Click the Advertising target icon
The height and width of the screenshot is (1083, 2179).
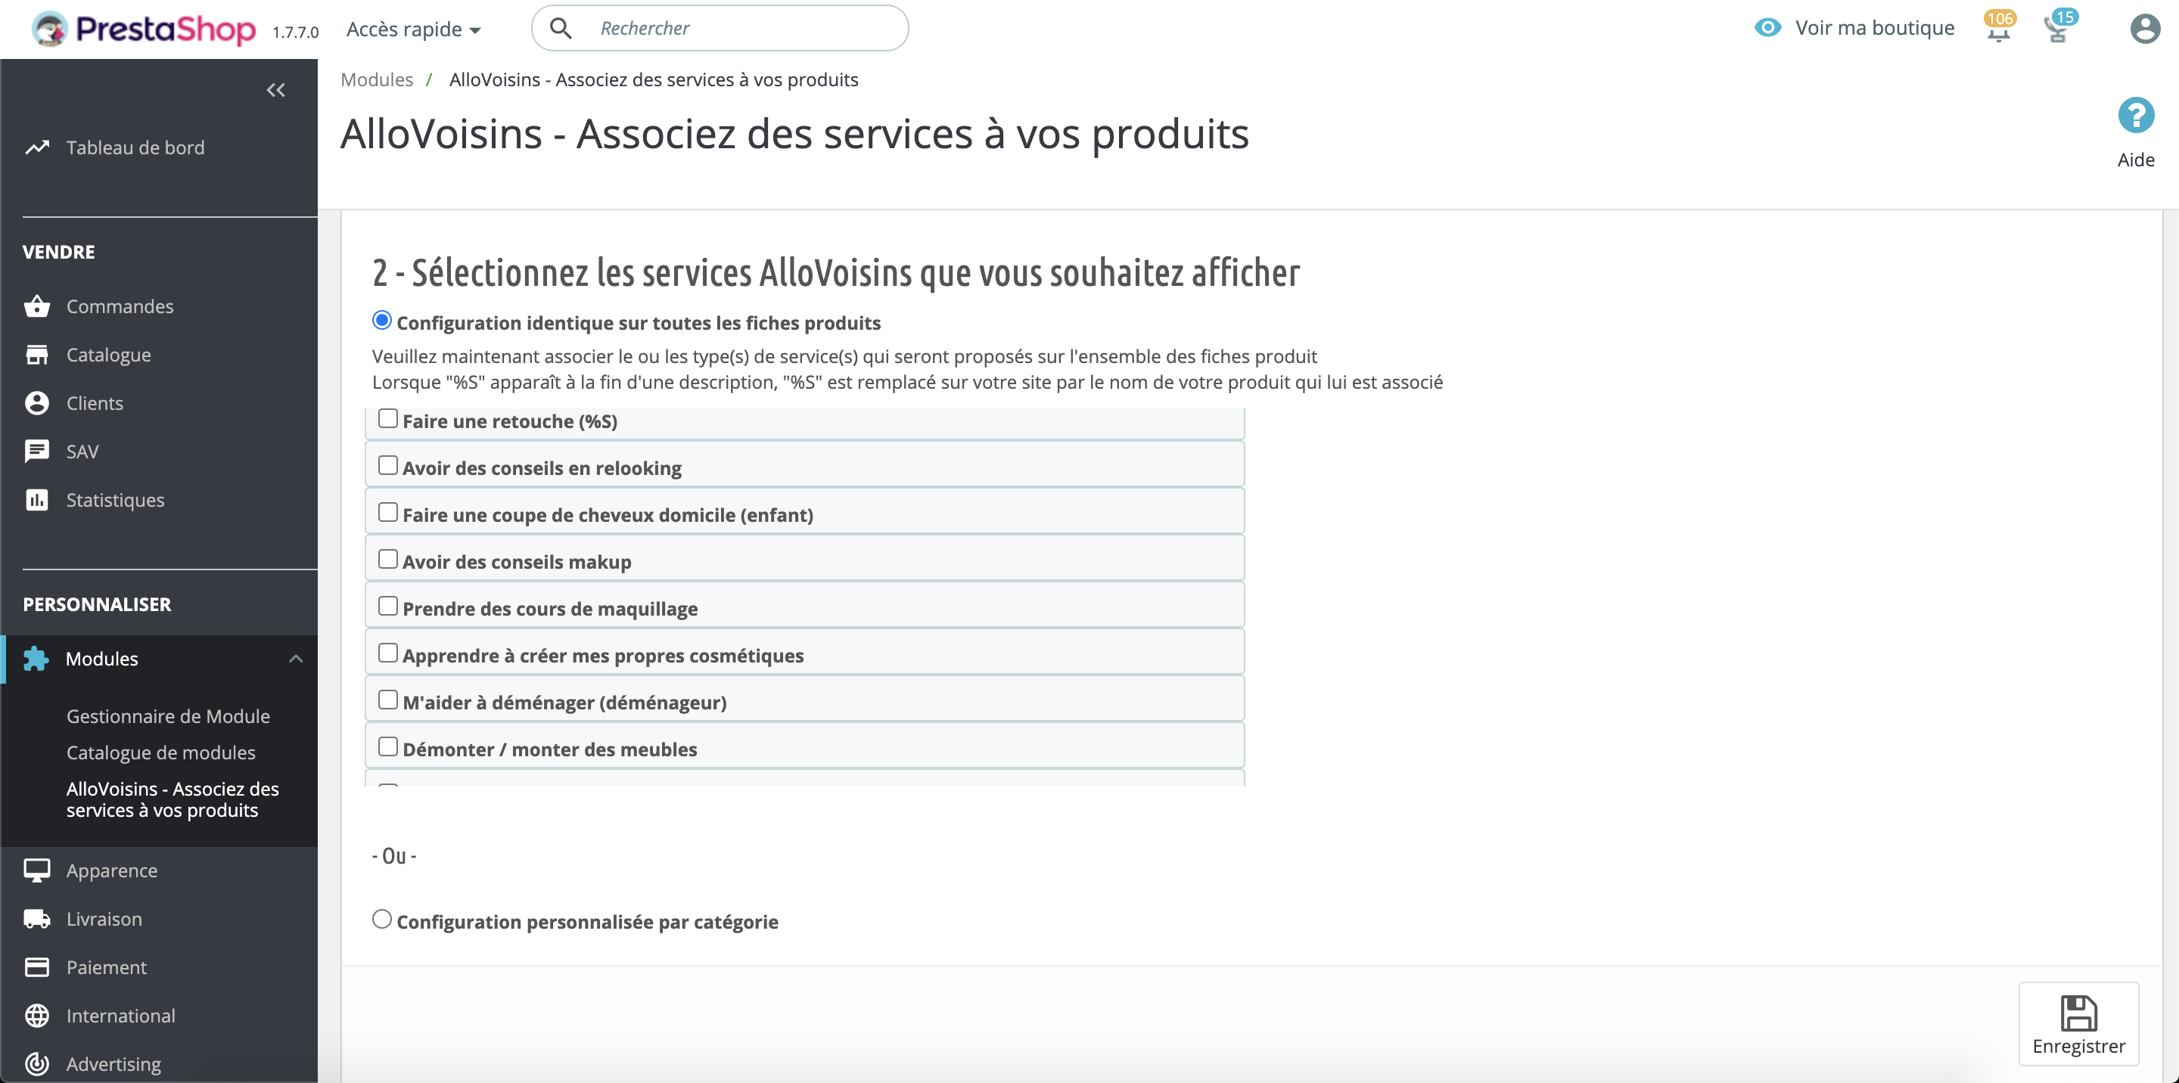point(37,1063)
